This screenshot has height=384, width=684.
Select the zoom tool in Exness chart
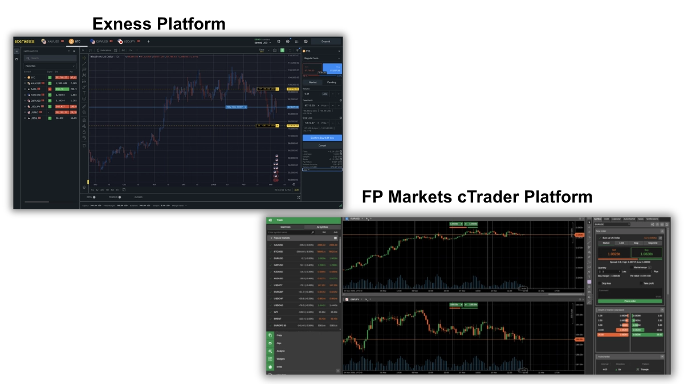pos(84,112)
